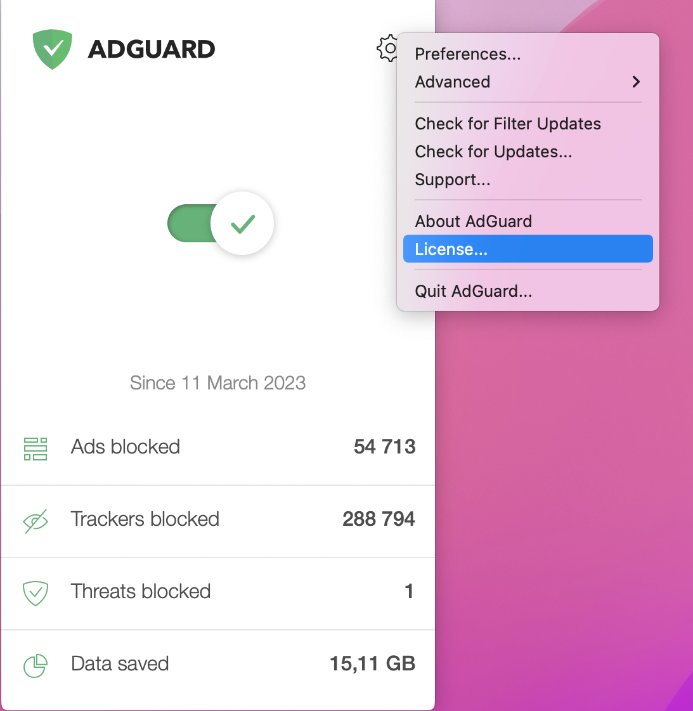
Task: Click the ADGUARD title text
Action: [152, 49]
